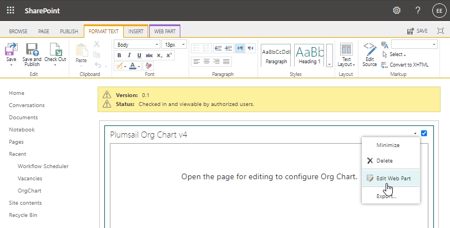
Task: Center align text
Action: click(x=206, y=62)
